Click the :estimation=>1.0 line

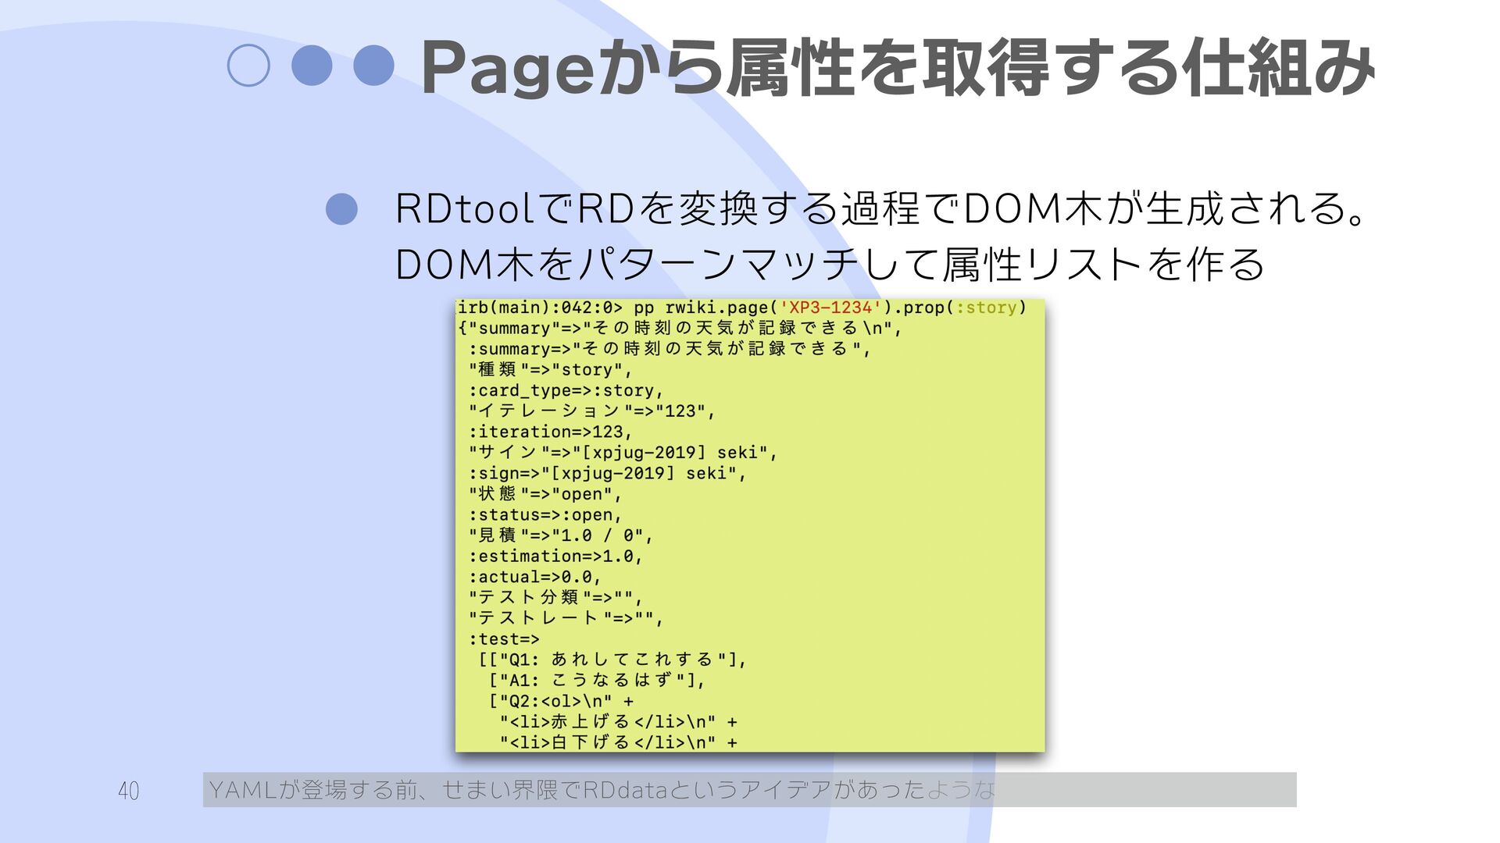pyautogui.click(x=555, y=556)
